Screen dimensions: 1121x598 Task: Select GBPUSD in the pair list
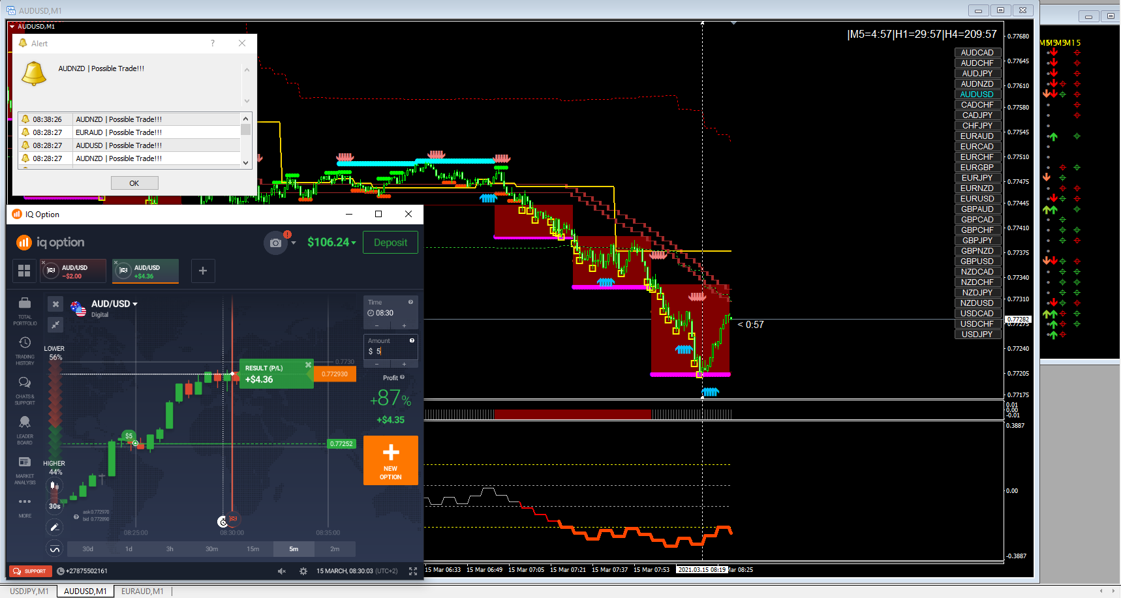(x=977, y=262)
